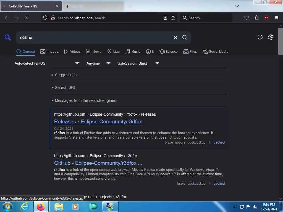283x212 pixels.
Task: Select the CollabNet SearXNG tab
Action: point(31,6)
